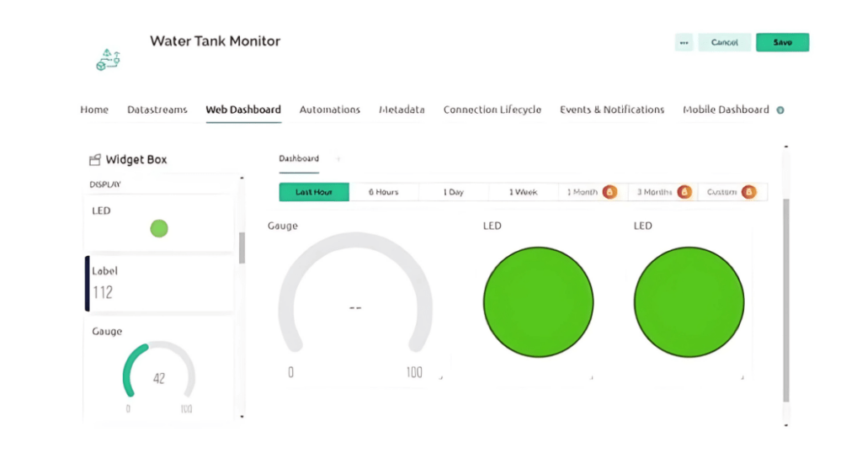Click the Water Tank Monitor template icon
Viewport: 862px width, 453px height.
[x=109, y=60]
